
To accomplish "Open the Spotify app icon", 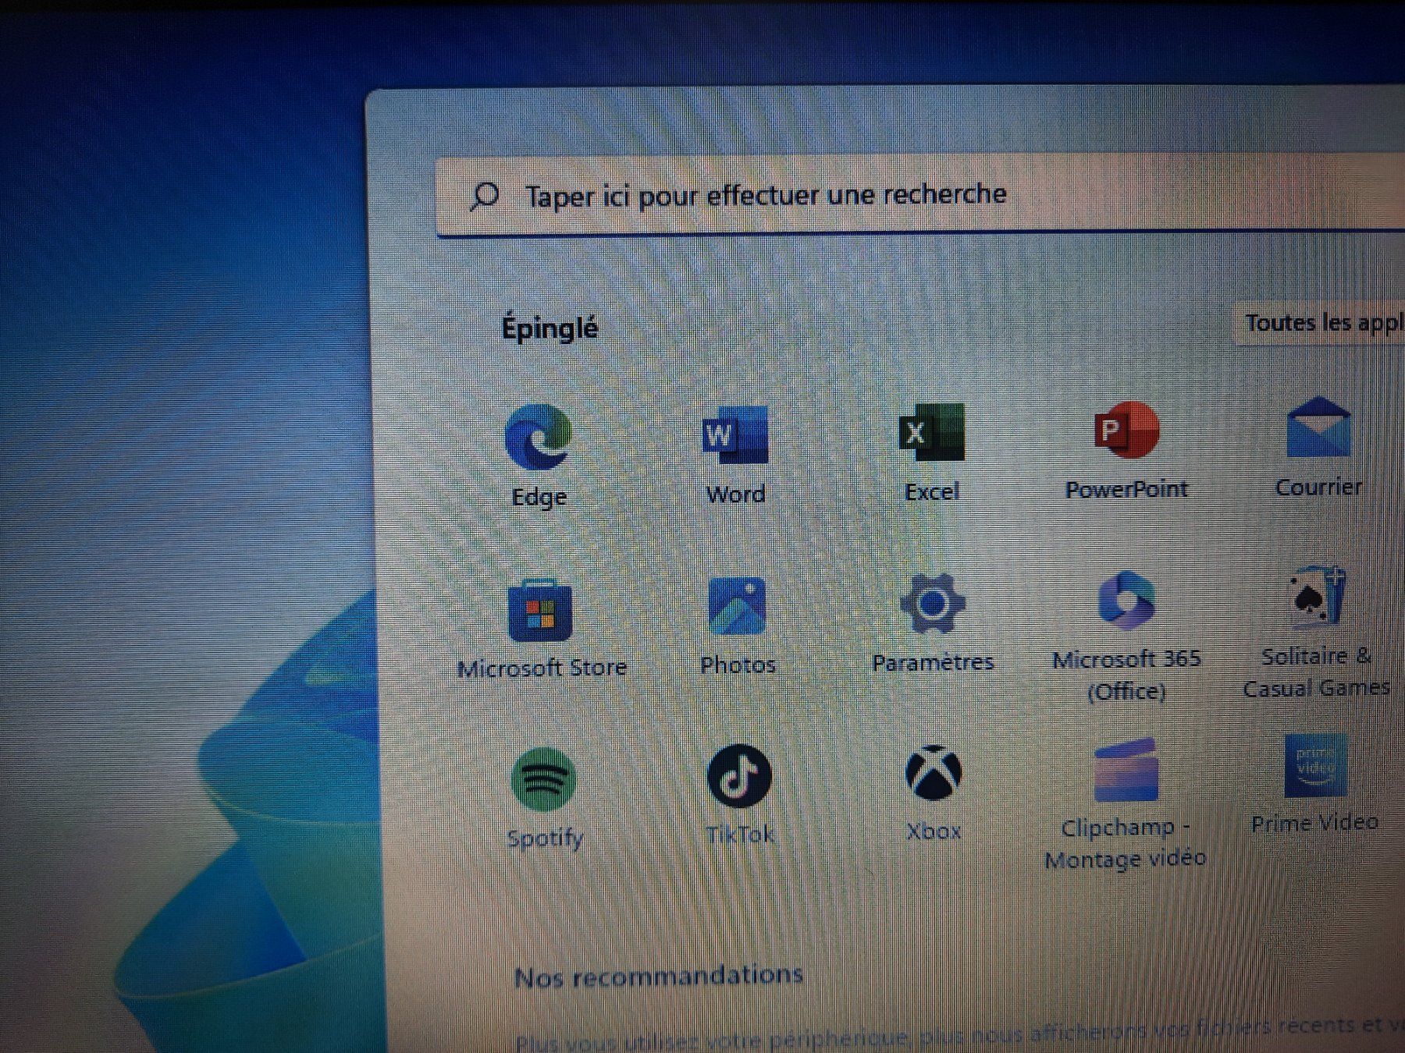I will (x=544, y=779).
